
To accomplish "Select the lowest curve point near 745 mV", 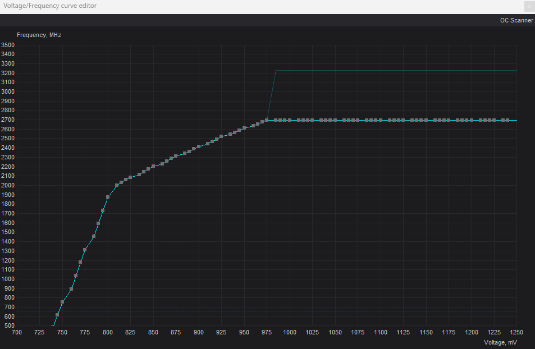I will [x=57, y=315].
